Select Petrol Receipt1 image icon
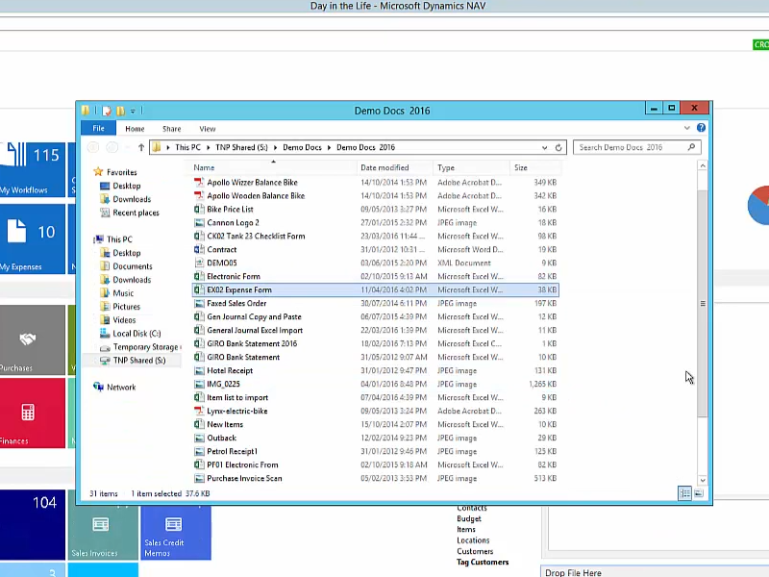 click(x=199, y=451)
